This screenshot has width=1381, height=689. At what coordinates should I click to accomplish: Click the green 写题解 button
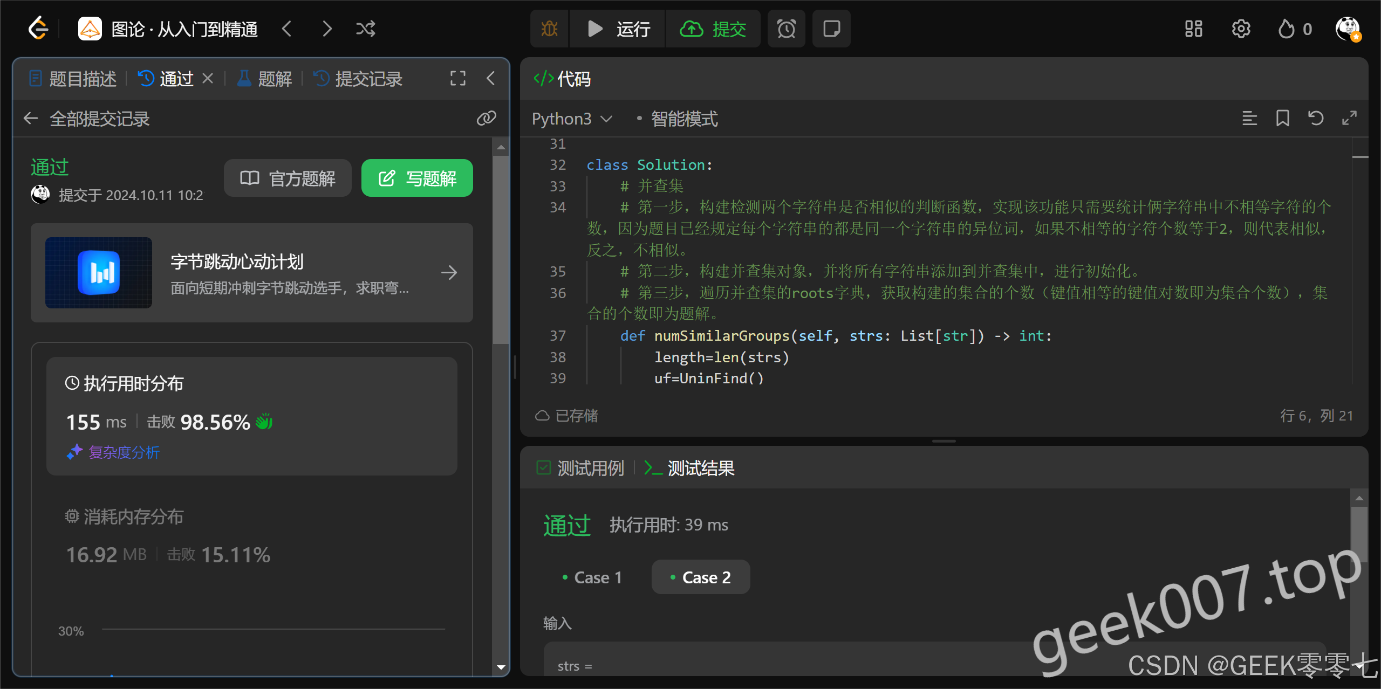click(417, 178)
